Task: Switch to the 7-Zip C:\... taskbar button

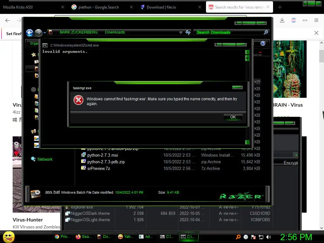Action: click(167, 237)
